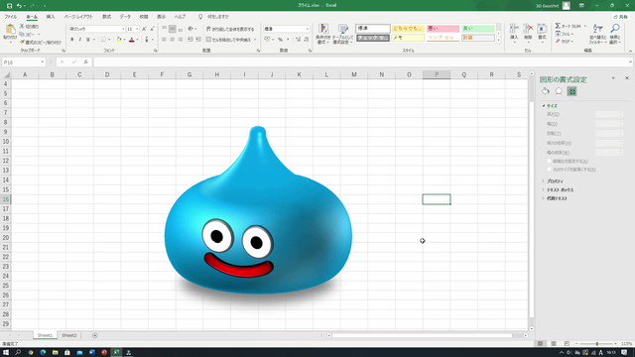635x357 pixels.
Task: Click the Fill & Line paint bucket pane icon
Action: click(x=546, y=91)
